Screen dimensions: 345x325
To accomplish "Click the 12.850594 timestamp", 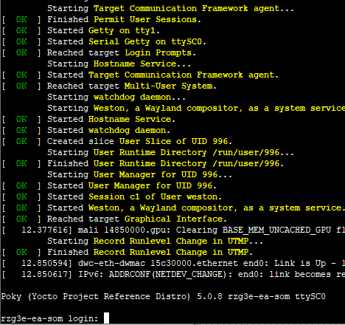I will [x=44, y=263].
